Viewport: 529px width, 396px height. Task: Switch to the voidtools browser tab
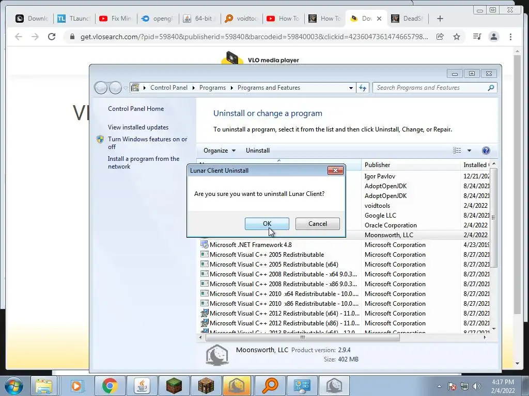coord(242,19)
